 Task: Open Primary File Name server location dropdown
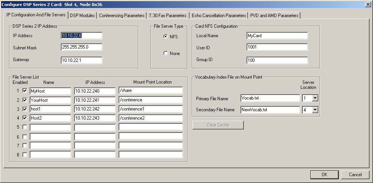click(x=315, y=98)
